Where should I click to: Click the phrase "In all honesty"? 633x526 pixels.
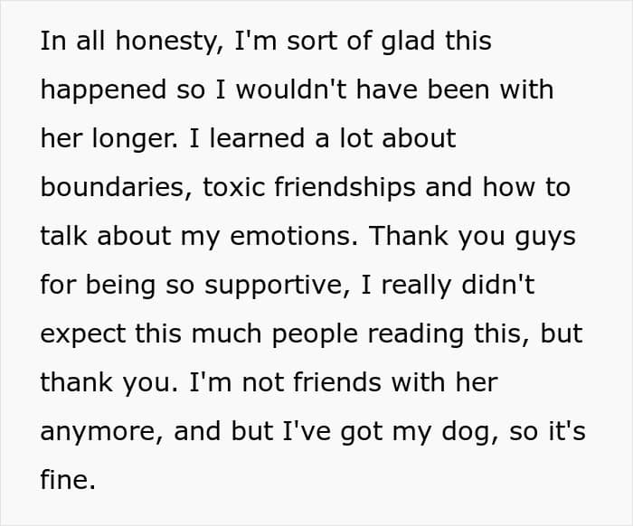pos(131,42)
